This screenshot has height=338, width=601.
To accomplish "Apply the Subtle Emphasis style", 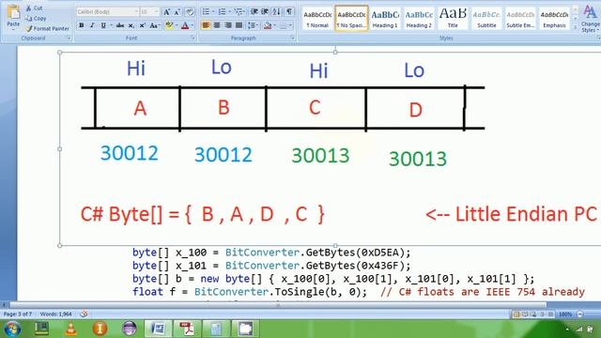I will click(520, 18).
